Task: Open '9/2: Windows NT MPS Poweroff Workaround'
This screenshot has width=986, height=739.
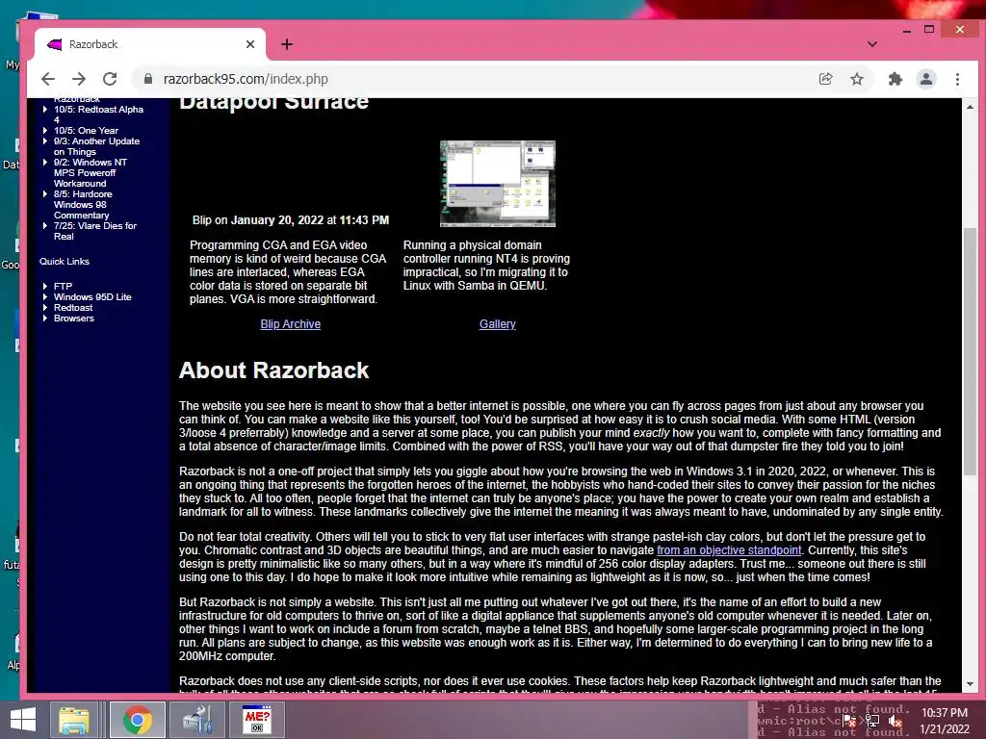Action: (x=90, y=173)
